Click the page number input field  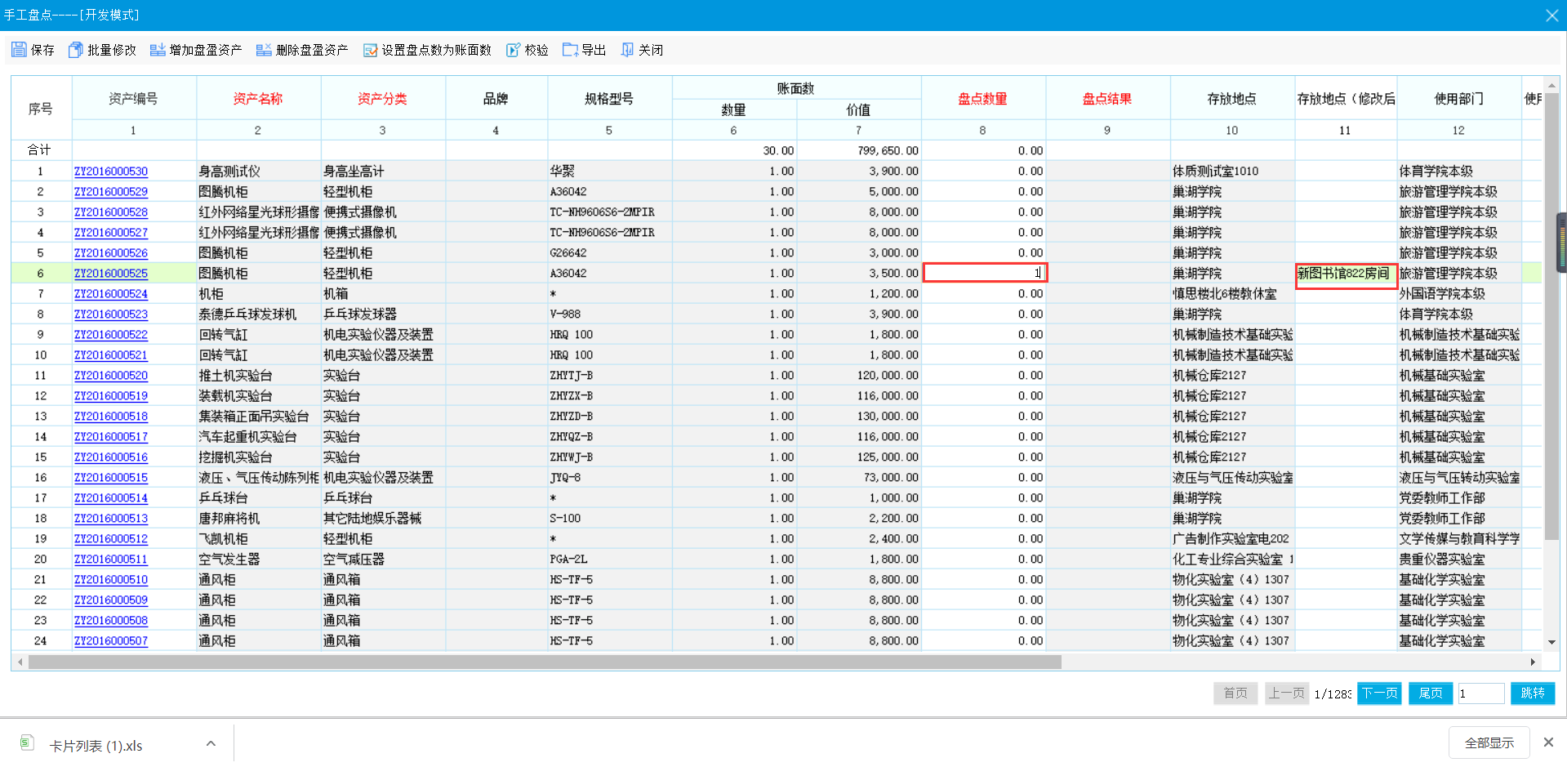pyautogui.click(x=1480, y=693)
